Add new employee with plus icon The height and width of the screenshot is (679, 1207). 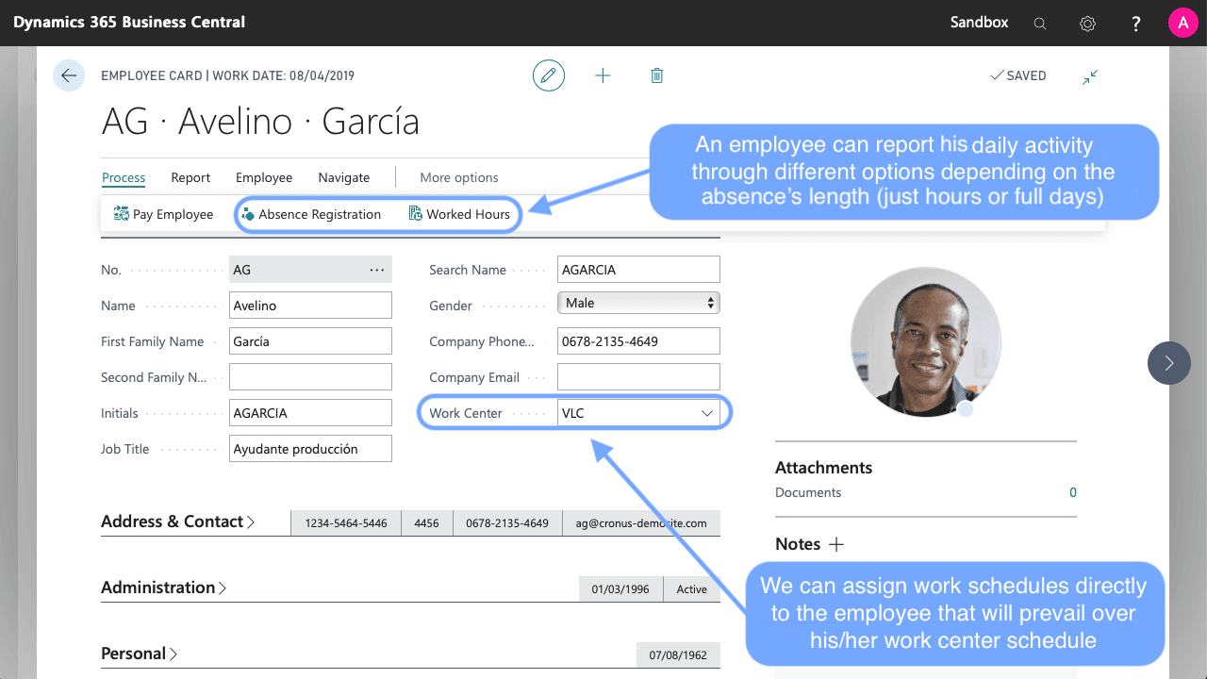coord(603,75)
